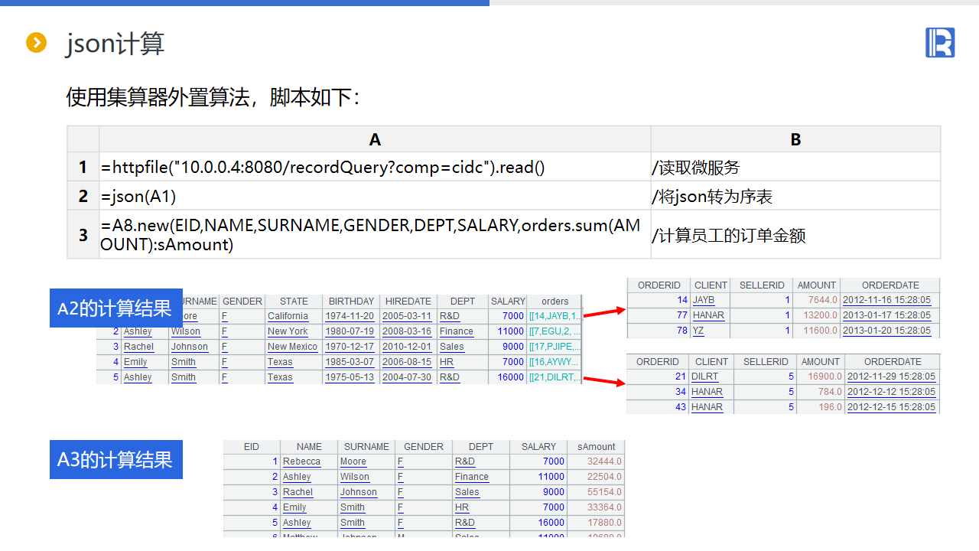Viewport: 979px width, 551px height.
Task: Click row number 3 in the script grid
Action: [83, 235]
